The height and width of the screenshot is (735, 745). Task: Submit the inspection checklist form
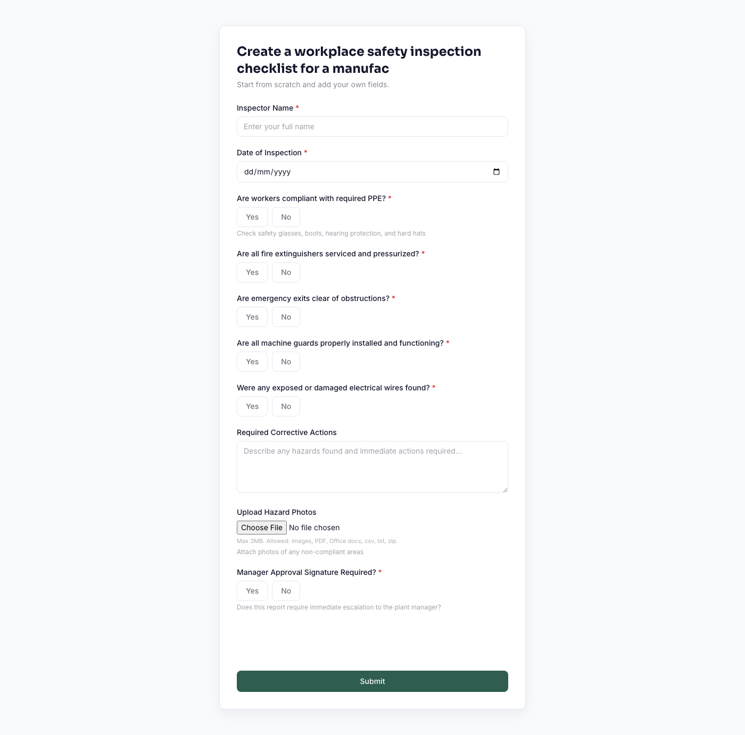point(372,681)
